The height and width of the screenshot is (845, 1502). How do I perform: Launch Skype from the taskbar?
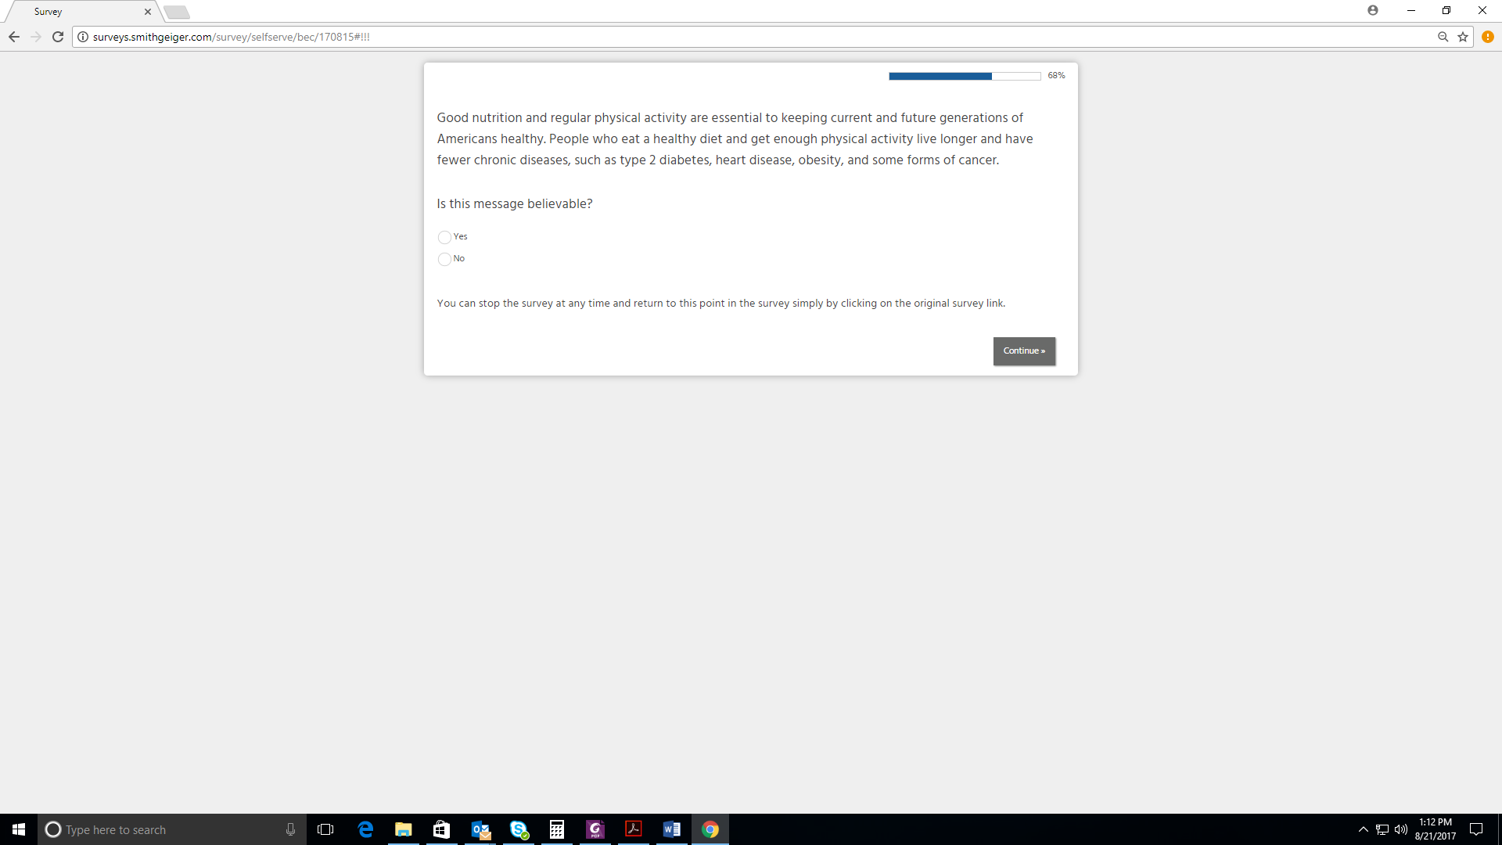click(519, 829)
